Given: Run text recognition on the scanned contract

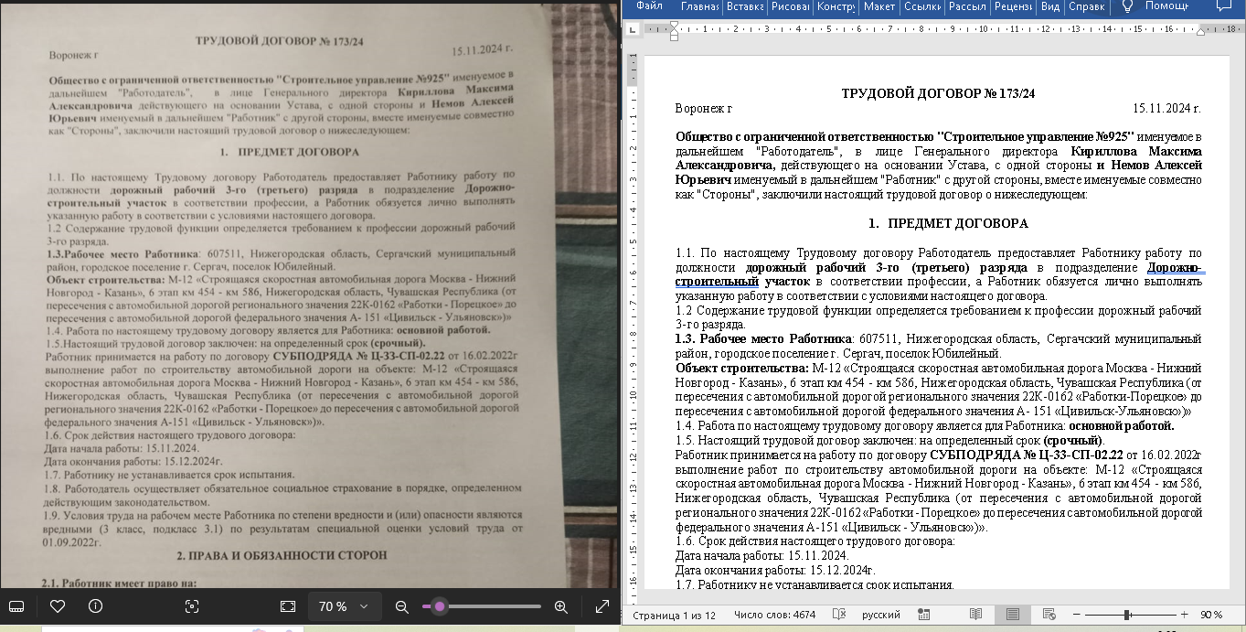Looking at the screenshot, I should [192, 605].
